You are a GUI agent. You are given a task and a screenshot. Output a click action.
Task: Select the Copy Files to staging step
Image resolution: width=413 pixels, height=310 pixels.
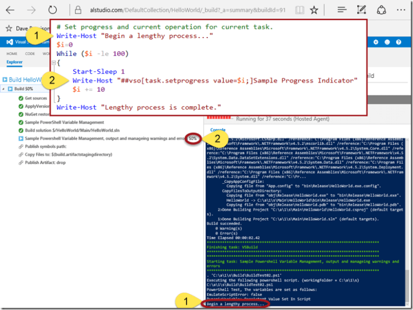coord(68,155)
